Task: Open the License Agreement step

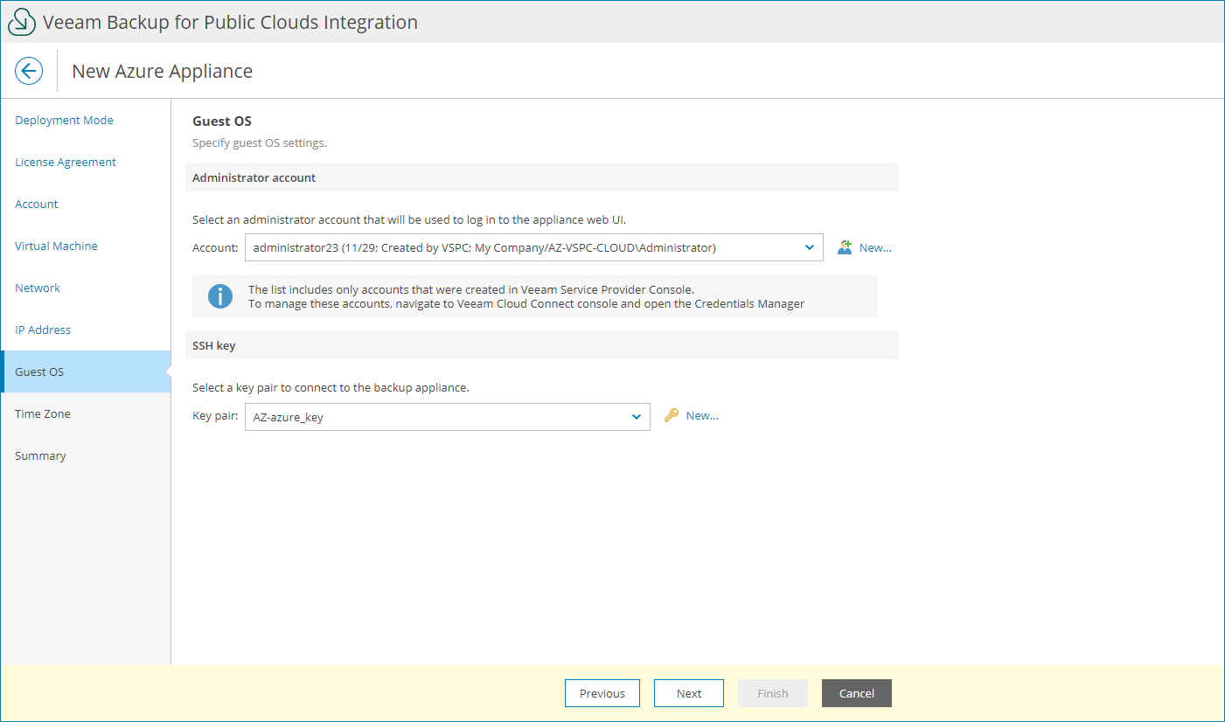Action: tap(65, 162)
